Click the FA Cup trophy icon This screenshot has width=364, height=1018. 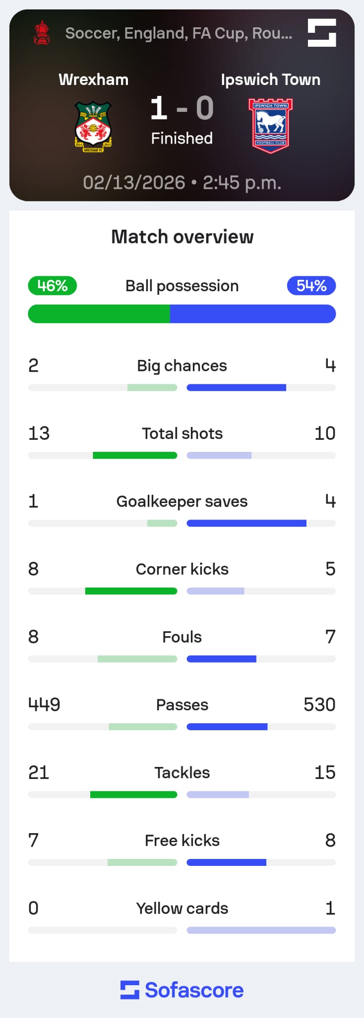point(42,33)
